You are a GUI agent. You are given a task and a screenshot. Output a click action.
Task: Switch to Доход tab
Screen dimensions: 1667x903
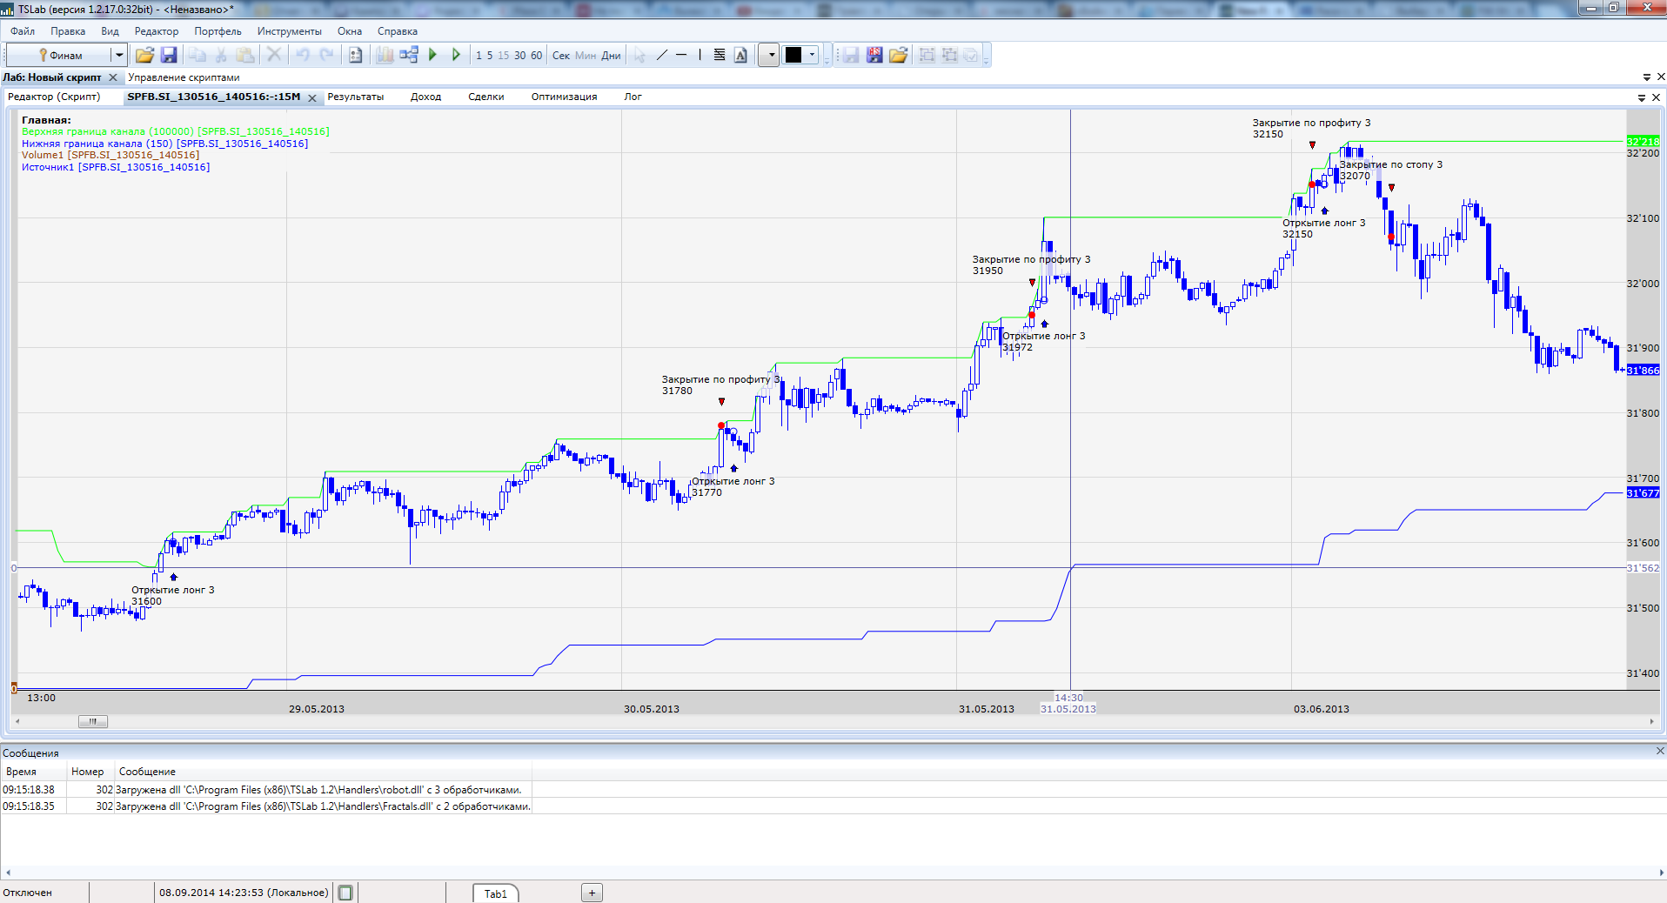[x=426, y=97]
